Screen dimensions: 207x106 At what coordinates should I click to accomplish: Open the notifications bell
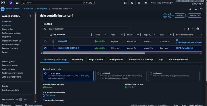click(132, 3)
